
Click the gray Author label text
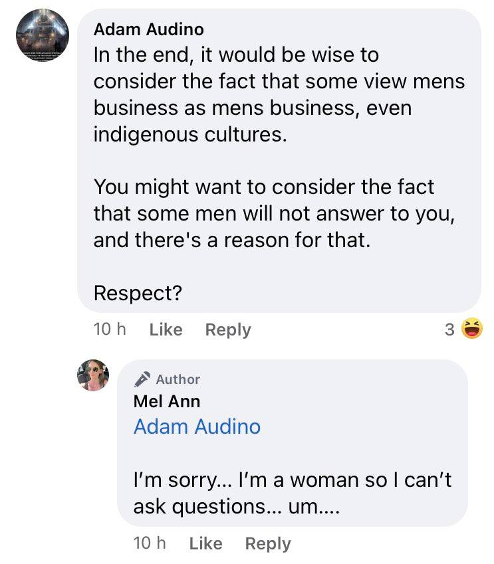coord(178,379)
